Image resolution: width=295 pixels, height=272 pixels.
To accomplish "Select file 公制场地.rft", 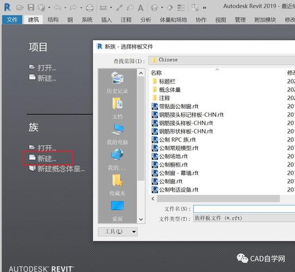I will (x=170, y=156).
